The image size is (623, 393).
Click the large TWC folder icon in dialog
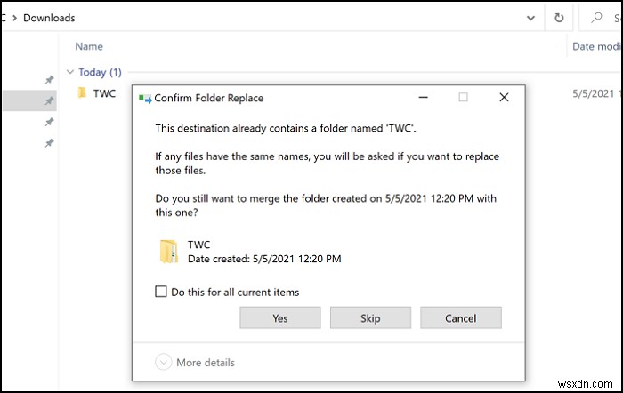tap(170, 252)
